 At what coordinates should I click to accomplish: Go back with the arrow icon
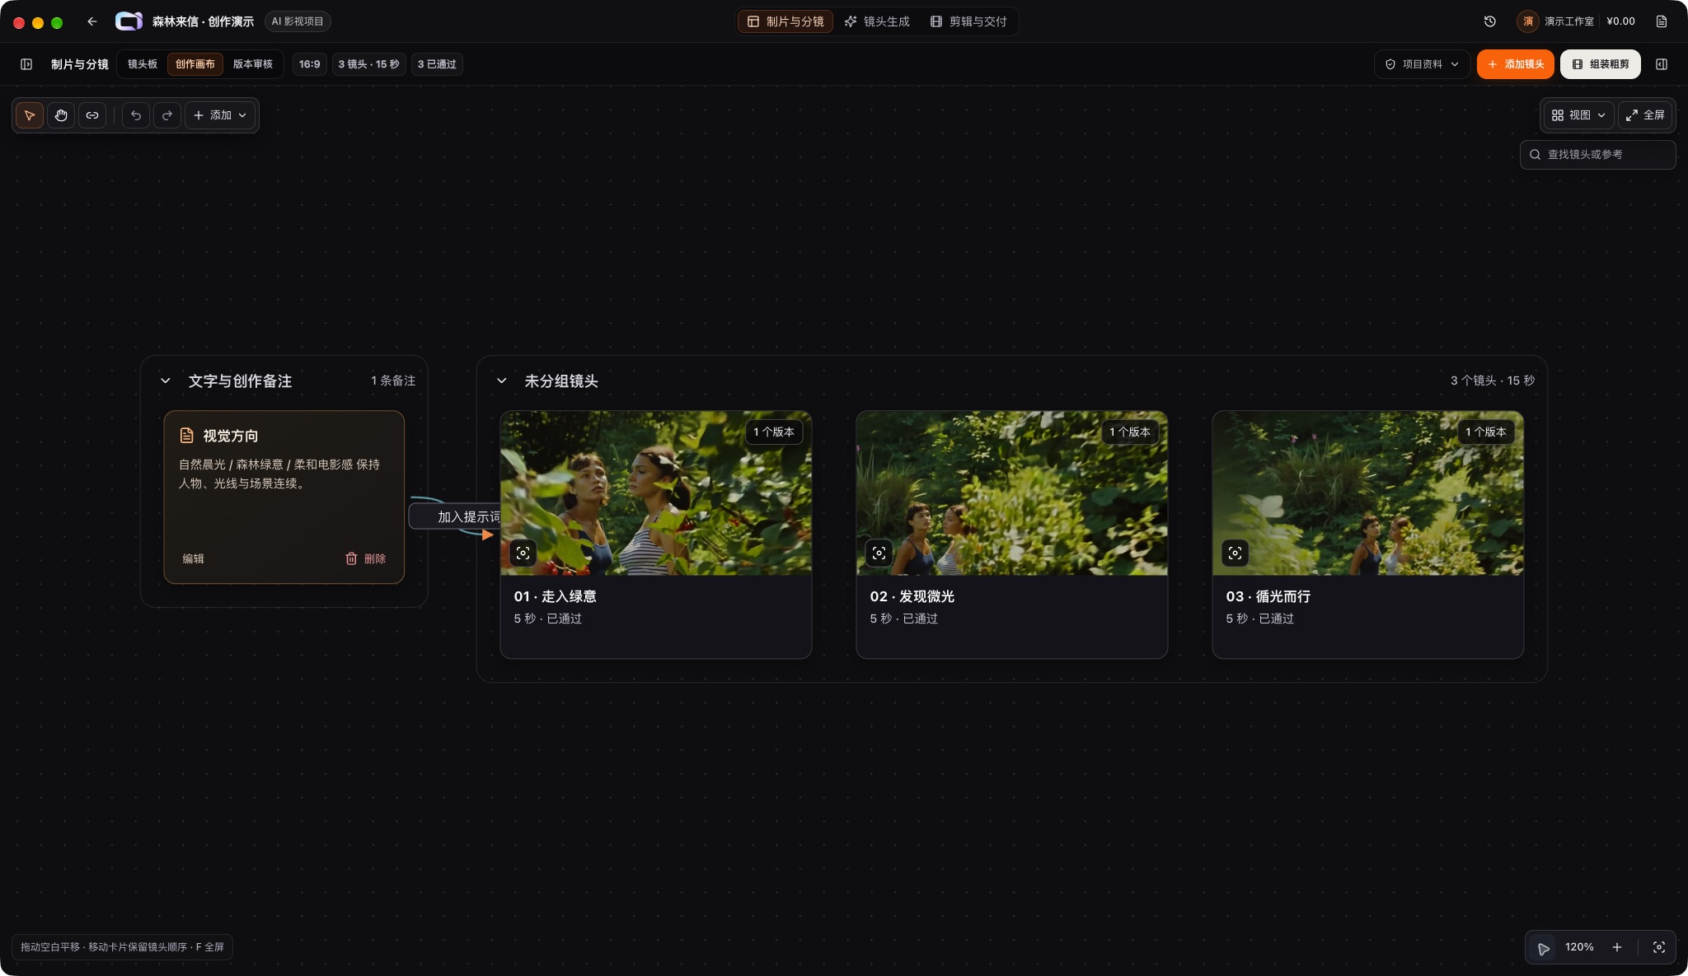tap(92, 21)
